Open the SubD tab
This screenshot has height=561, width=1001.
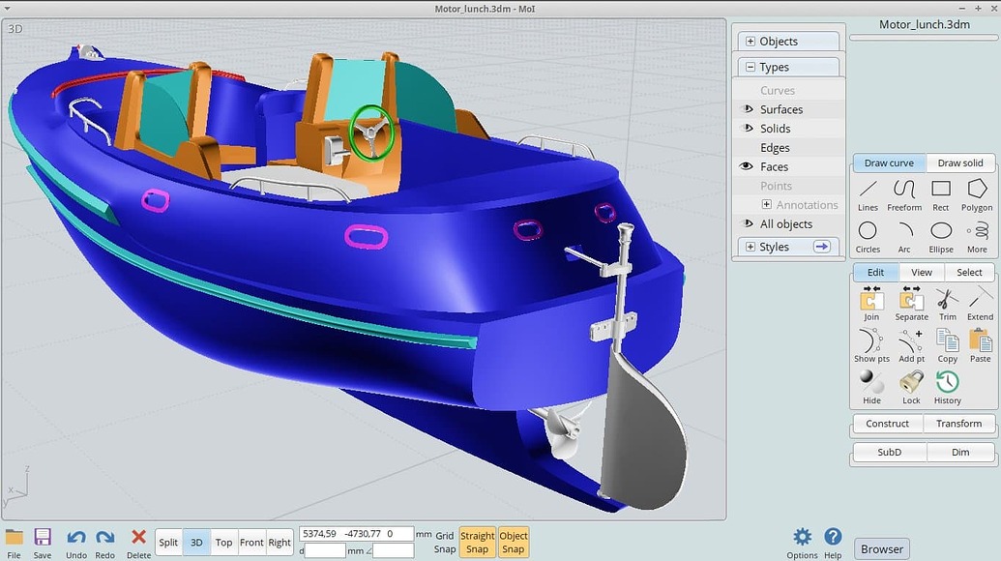pyautogui.click(x=889, y=452)
